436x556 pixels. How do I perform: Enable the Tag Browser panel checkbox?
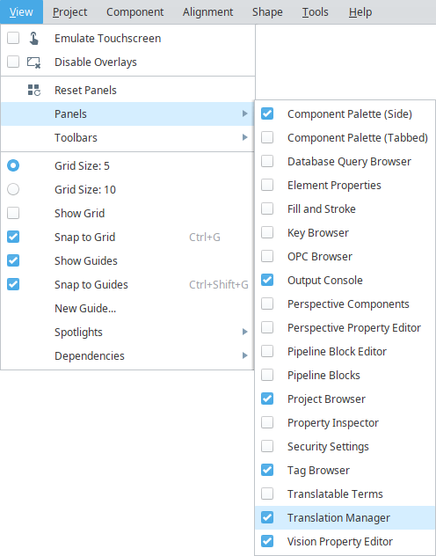267,470
